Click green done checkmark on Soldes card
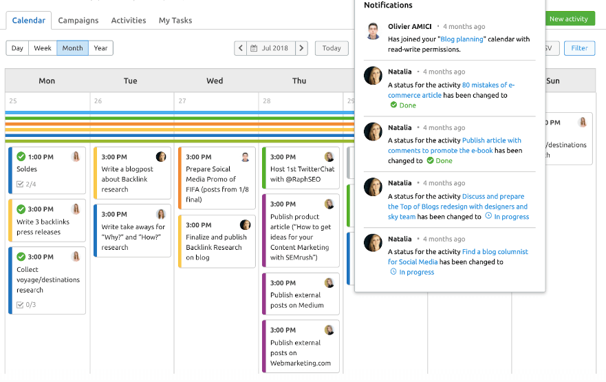 21,157
